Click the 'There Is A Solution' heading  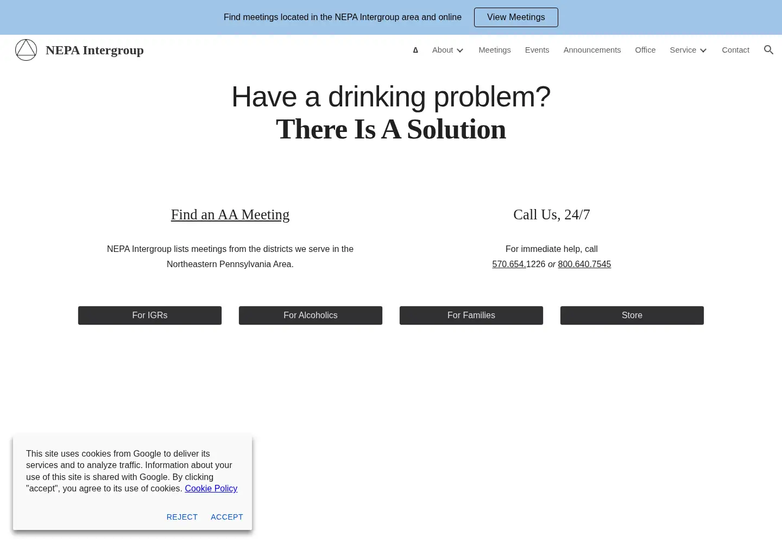(x=391, y=129)
